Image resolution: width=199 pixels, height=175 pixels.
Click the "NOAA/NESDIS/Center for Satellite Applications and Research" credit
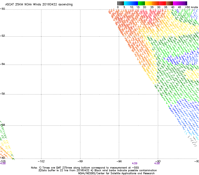point(116,173)
